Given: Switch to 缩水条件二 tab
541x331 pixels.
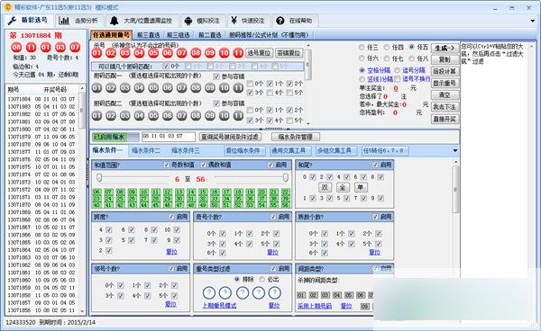Looking at the screenshot, I should (x=146, y=150).
